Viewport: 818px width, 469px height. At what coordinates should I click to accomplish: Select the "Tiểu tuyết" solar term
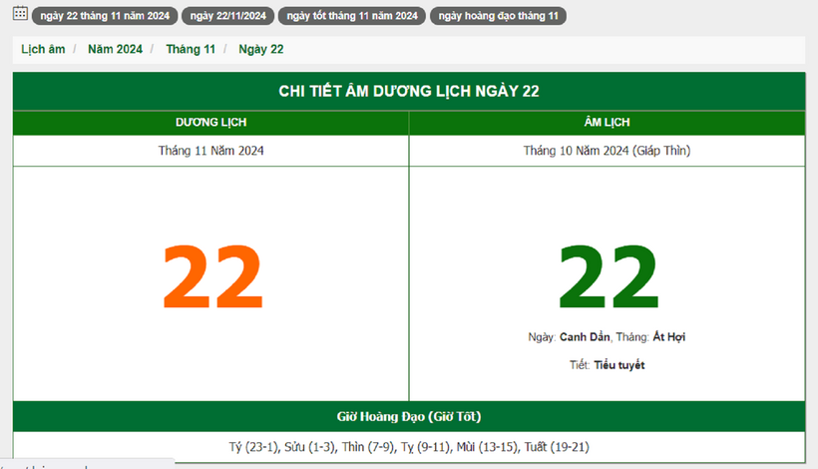(618, 365)
